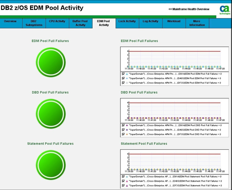Click purple triangle marker for DF3G Statement Pool legend
The image size is (232, 190).
click(127, 185)
